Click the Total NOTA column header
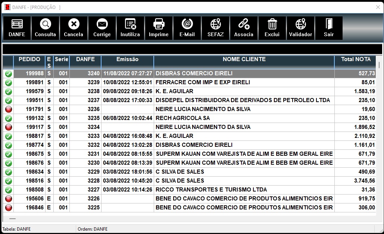Image resolution: width=384 pixels, height=234 pixels. tap(355, 62)
